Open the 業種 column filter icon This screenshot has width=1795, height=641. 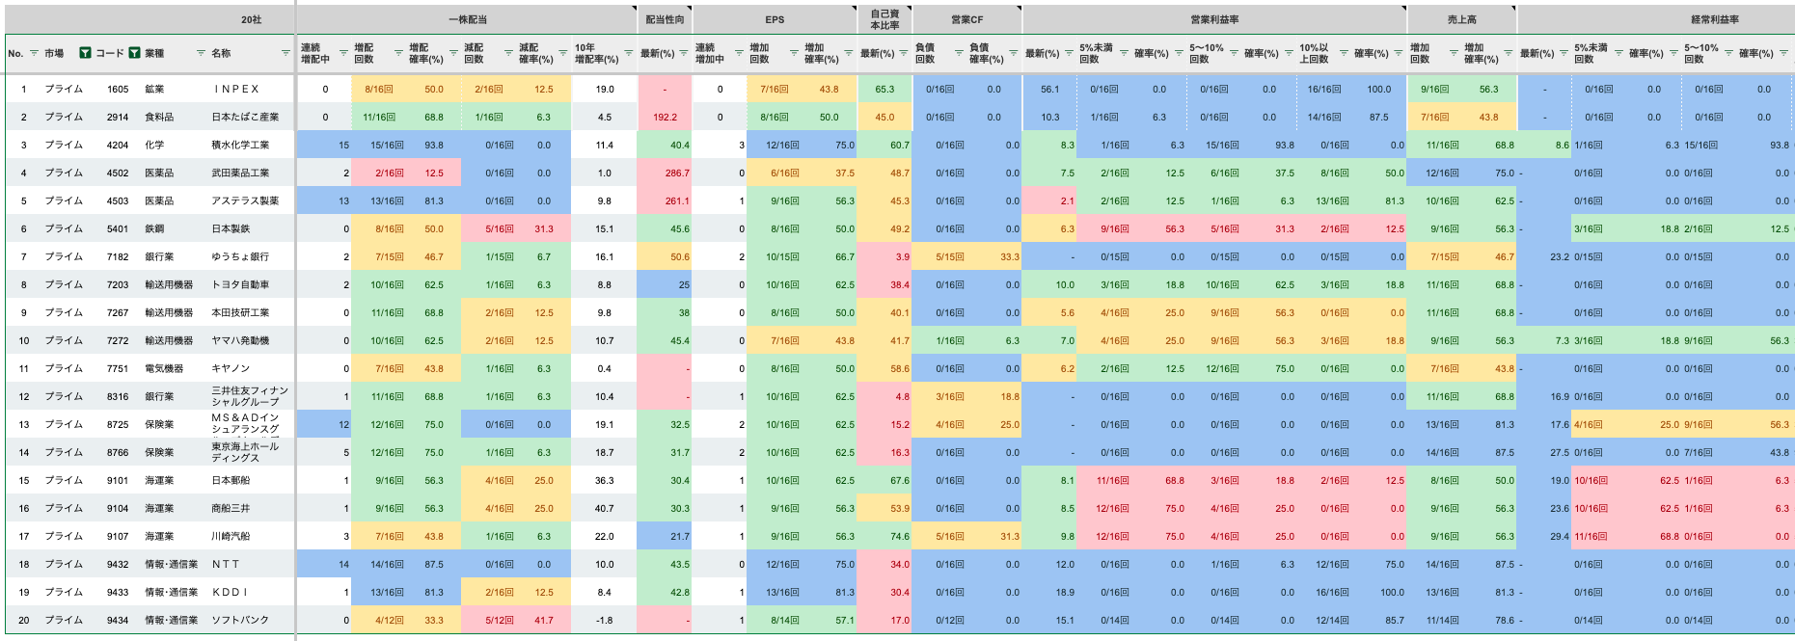201,53
